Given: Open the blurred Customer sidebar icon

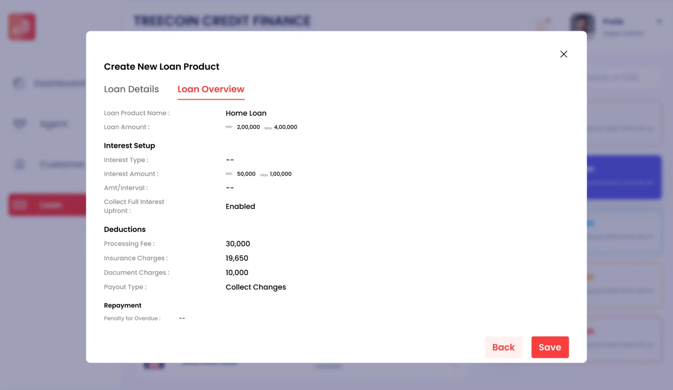Looking at the screenshot, I should (19, 164).
